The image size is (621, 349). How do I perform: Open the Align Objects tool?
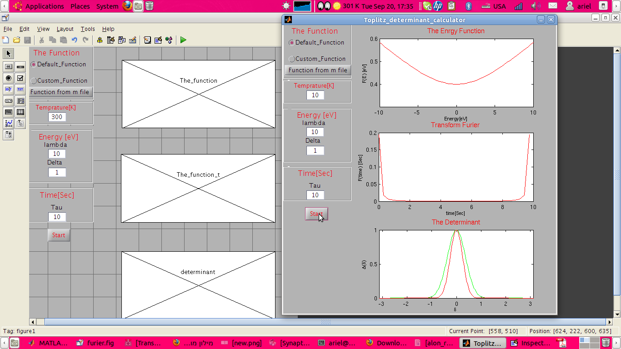pos(100,40)
